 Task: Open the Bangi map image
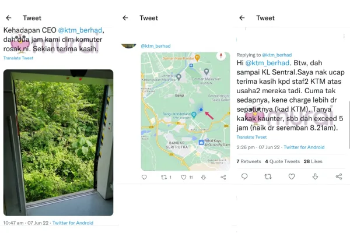point(185,111)
